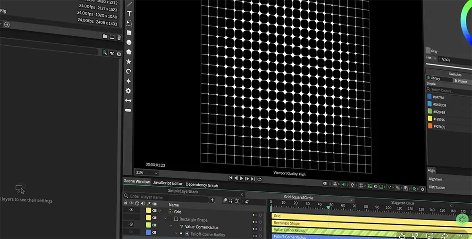Screen dimensions: 472x239
Task: Select the Star shape tool
Action: click(x=128, y=61)
